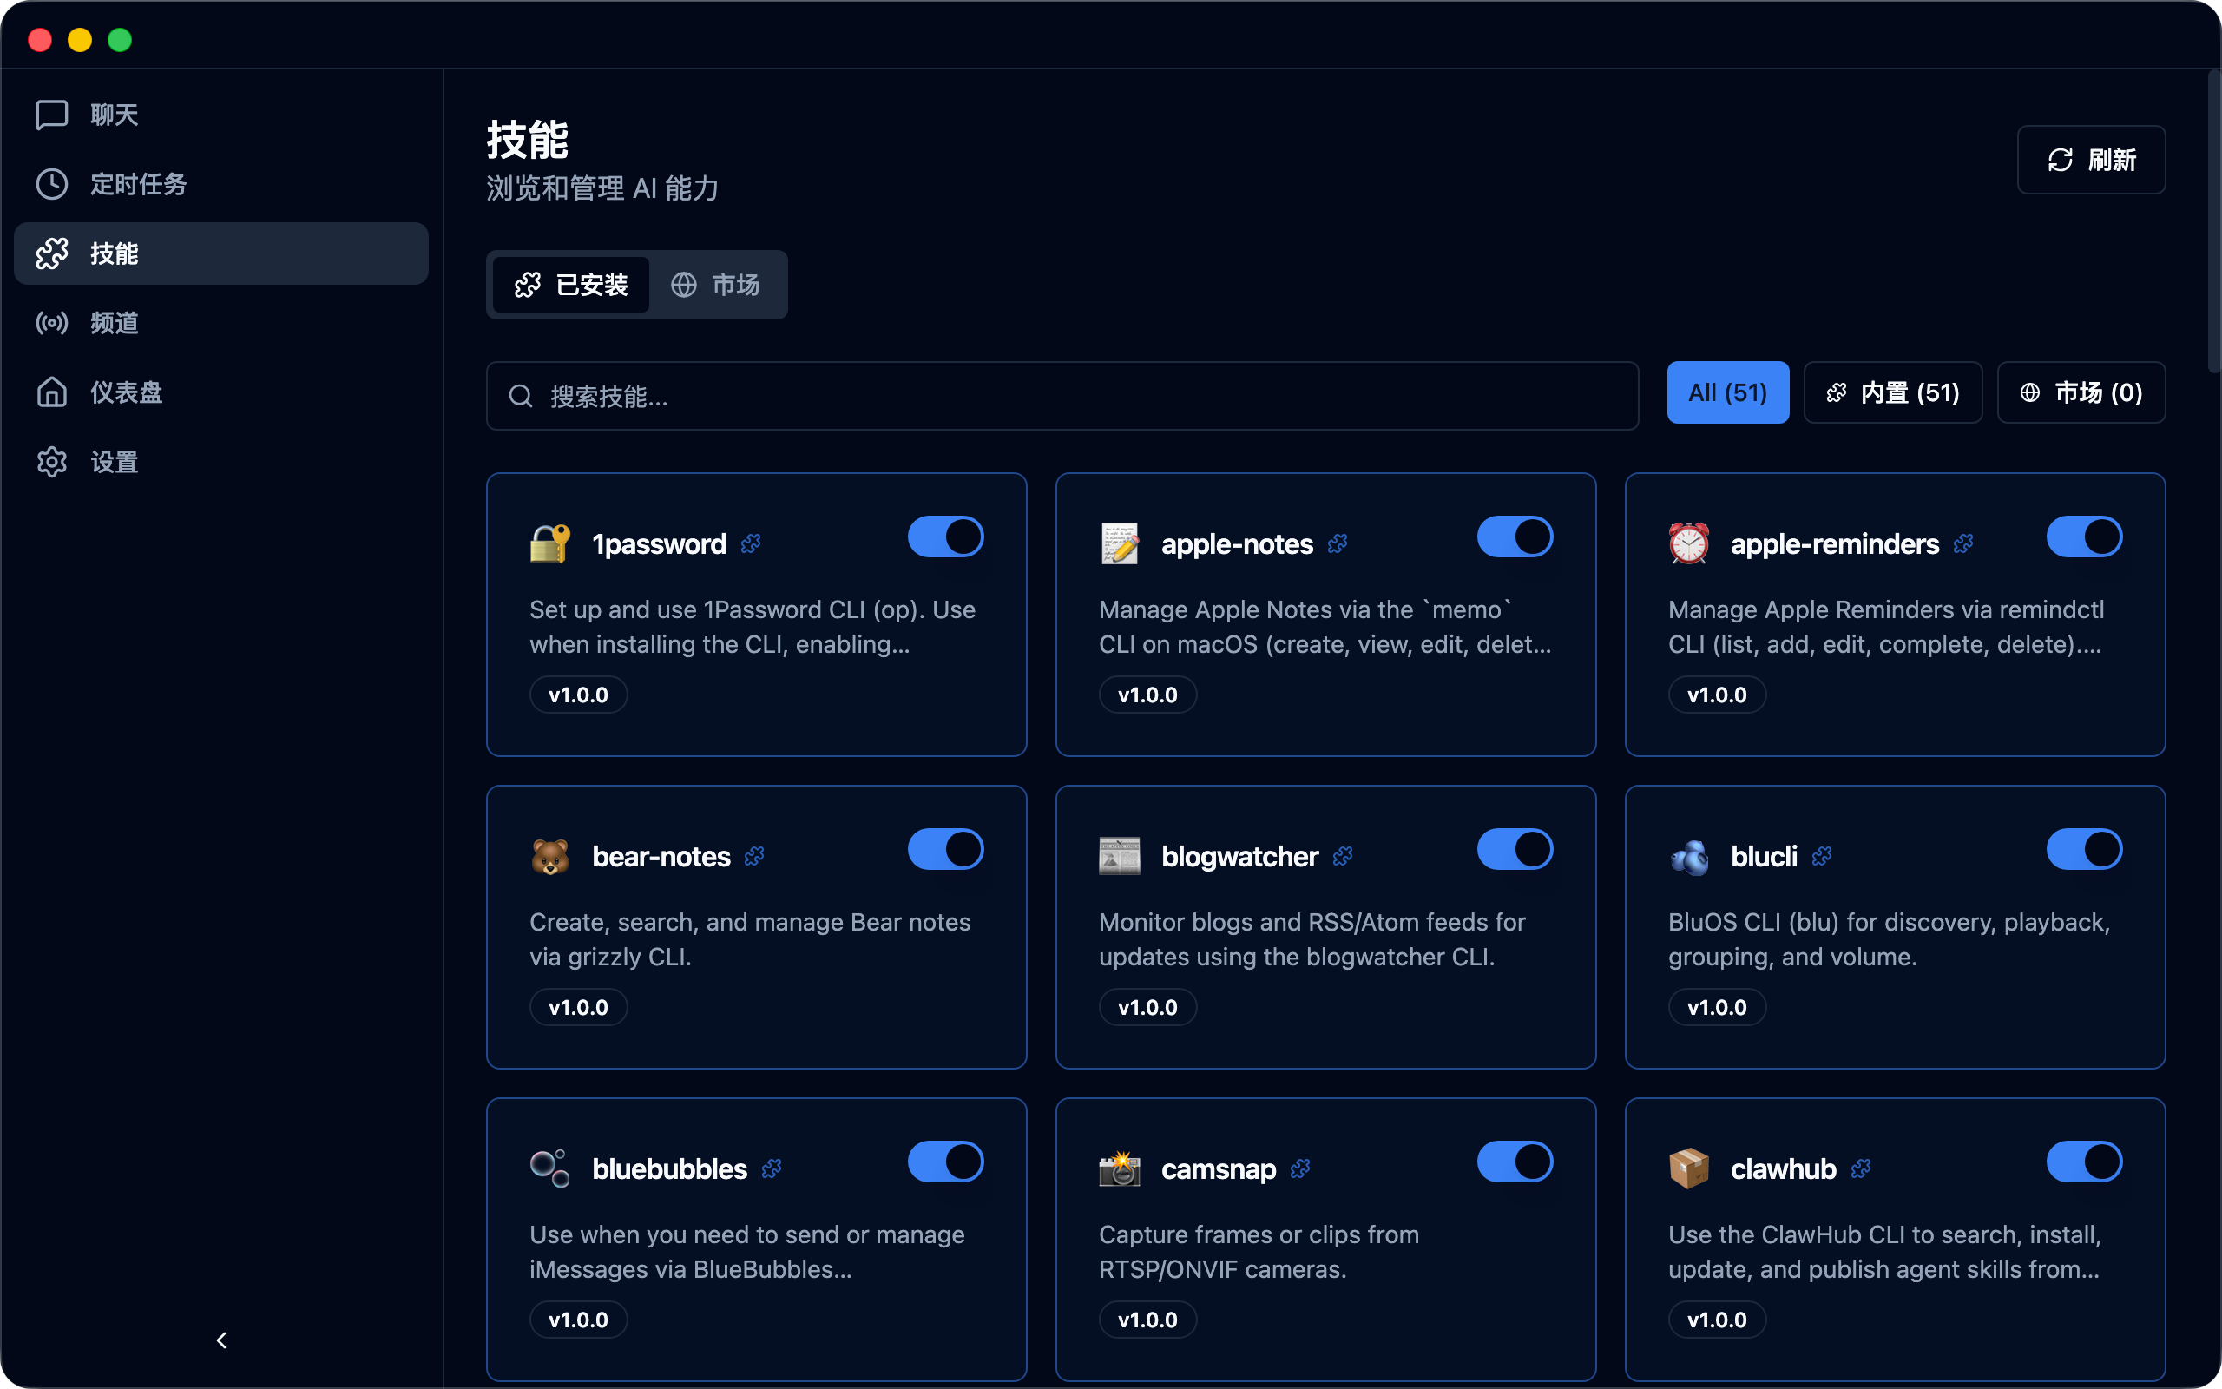Click the 技能 puzzle icon in sidebar
The height and width of the screenshot is (1389, 2222).
(52, 253)
